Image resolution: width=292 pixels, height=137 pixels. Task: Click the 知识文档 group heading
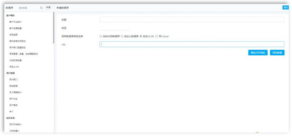tap(10, 118)
